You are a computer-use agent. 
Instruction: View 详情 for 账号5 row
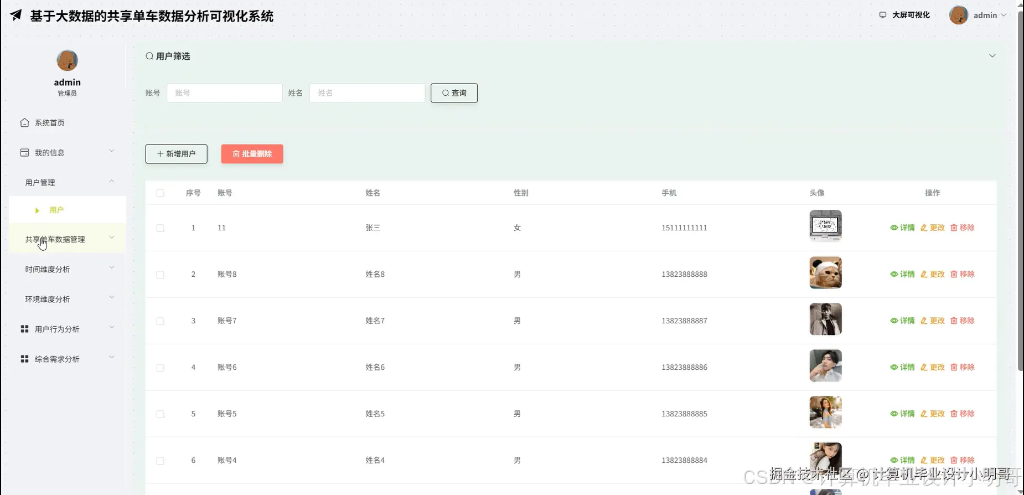point(902,414)
